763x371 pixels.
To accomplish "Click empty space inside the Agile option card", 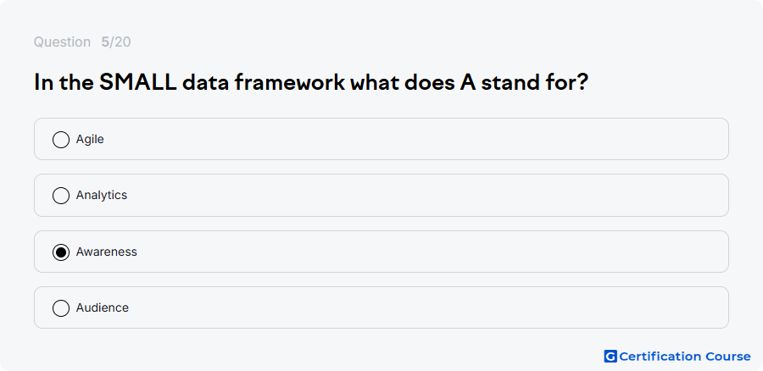I will [414, 139].
